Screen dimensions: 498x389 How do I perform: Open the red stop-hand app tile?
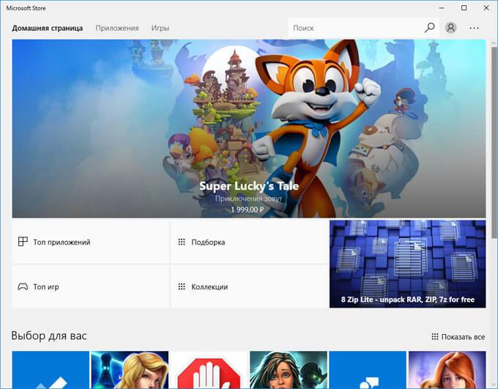[209, 370]
